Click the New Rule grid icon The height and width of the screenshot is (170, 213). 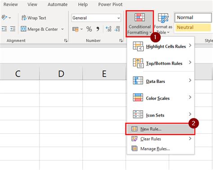tap(134, 129)
